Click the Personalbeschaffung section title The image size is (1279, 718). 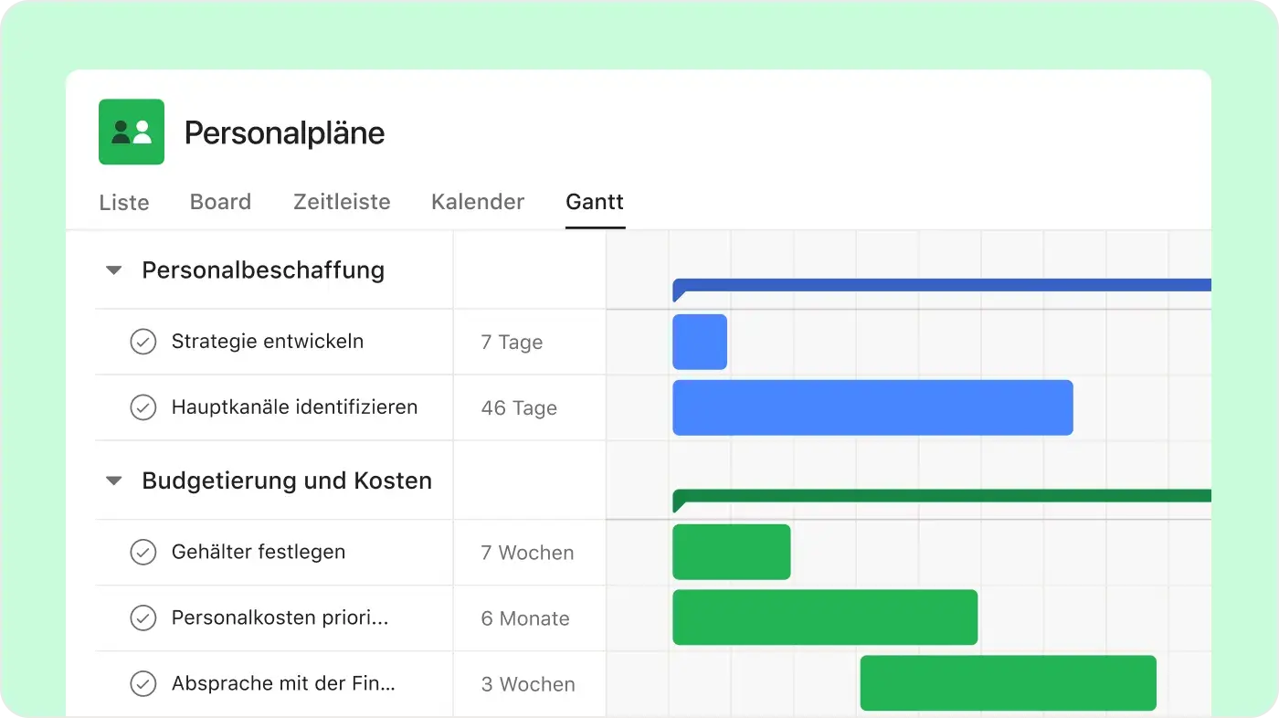pos(263,270)
